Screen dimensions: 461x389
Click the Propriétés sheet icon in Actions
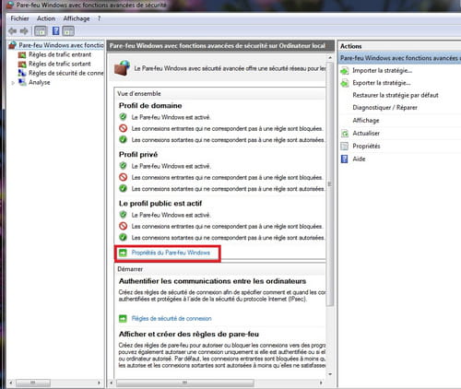pyautogui.click(x=345, y=147)
